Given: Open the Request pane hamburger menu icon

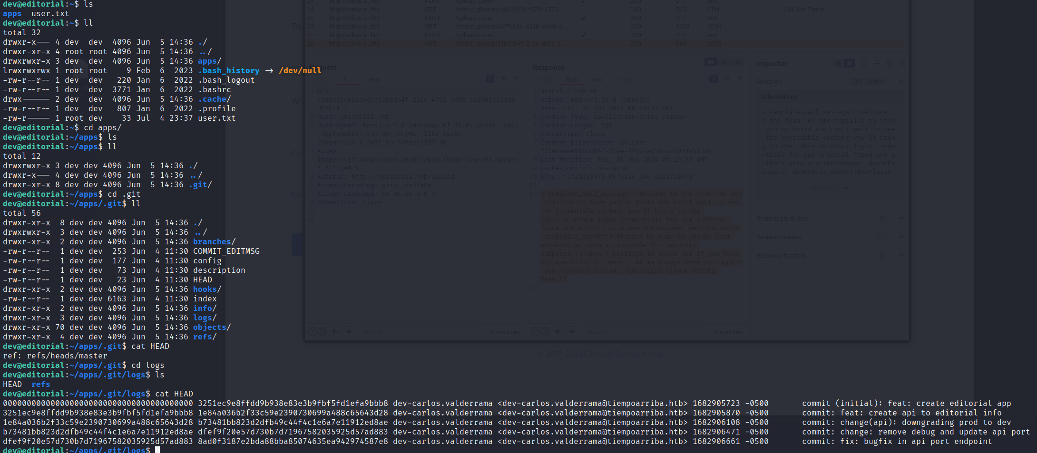Looking at the screenshot, I should 517,78.
